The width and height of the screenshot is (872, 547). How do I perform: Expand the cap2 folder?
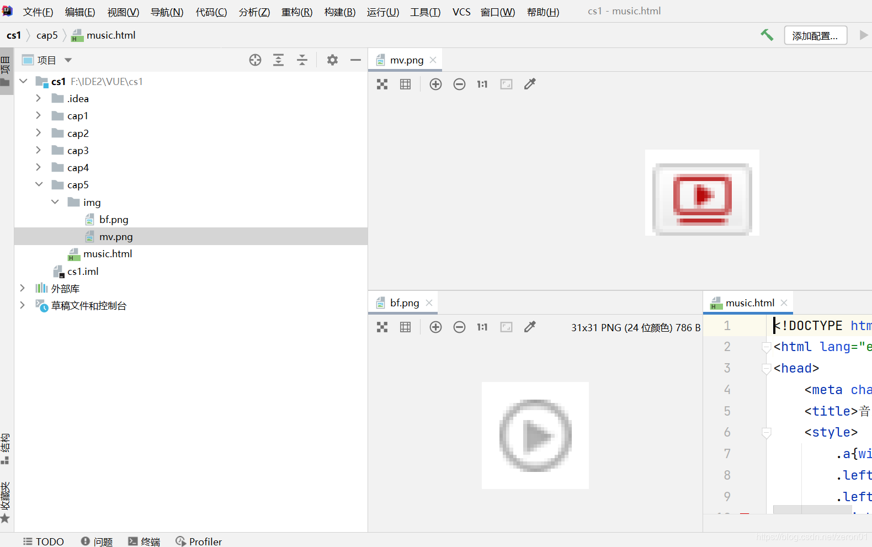[38, 133]
